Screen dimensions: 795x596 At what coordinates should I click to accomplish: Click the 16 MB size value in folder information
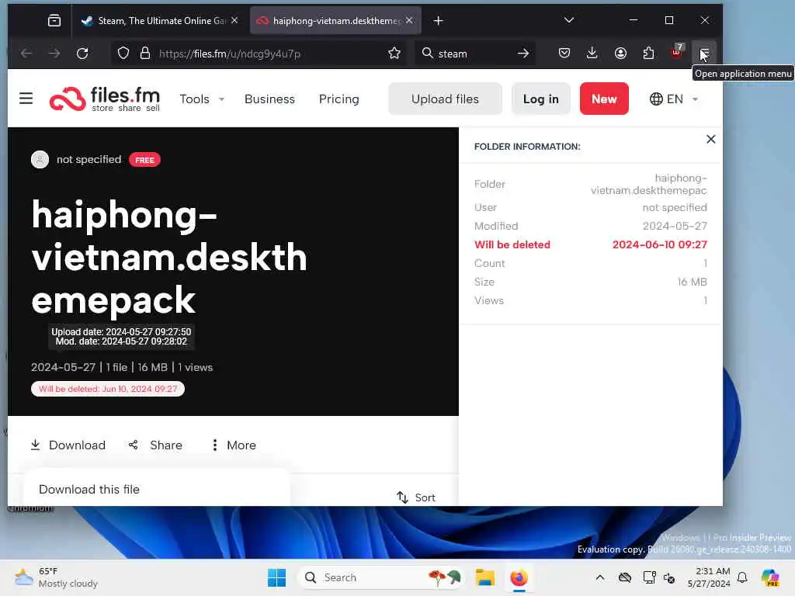click(x=692, y=282)
